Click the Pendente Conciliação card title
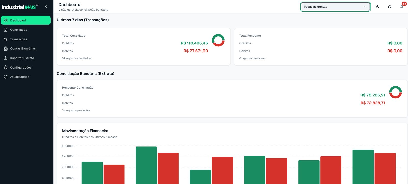The width and height of the screenshot is (408, 184). click(x=78, y=88)
